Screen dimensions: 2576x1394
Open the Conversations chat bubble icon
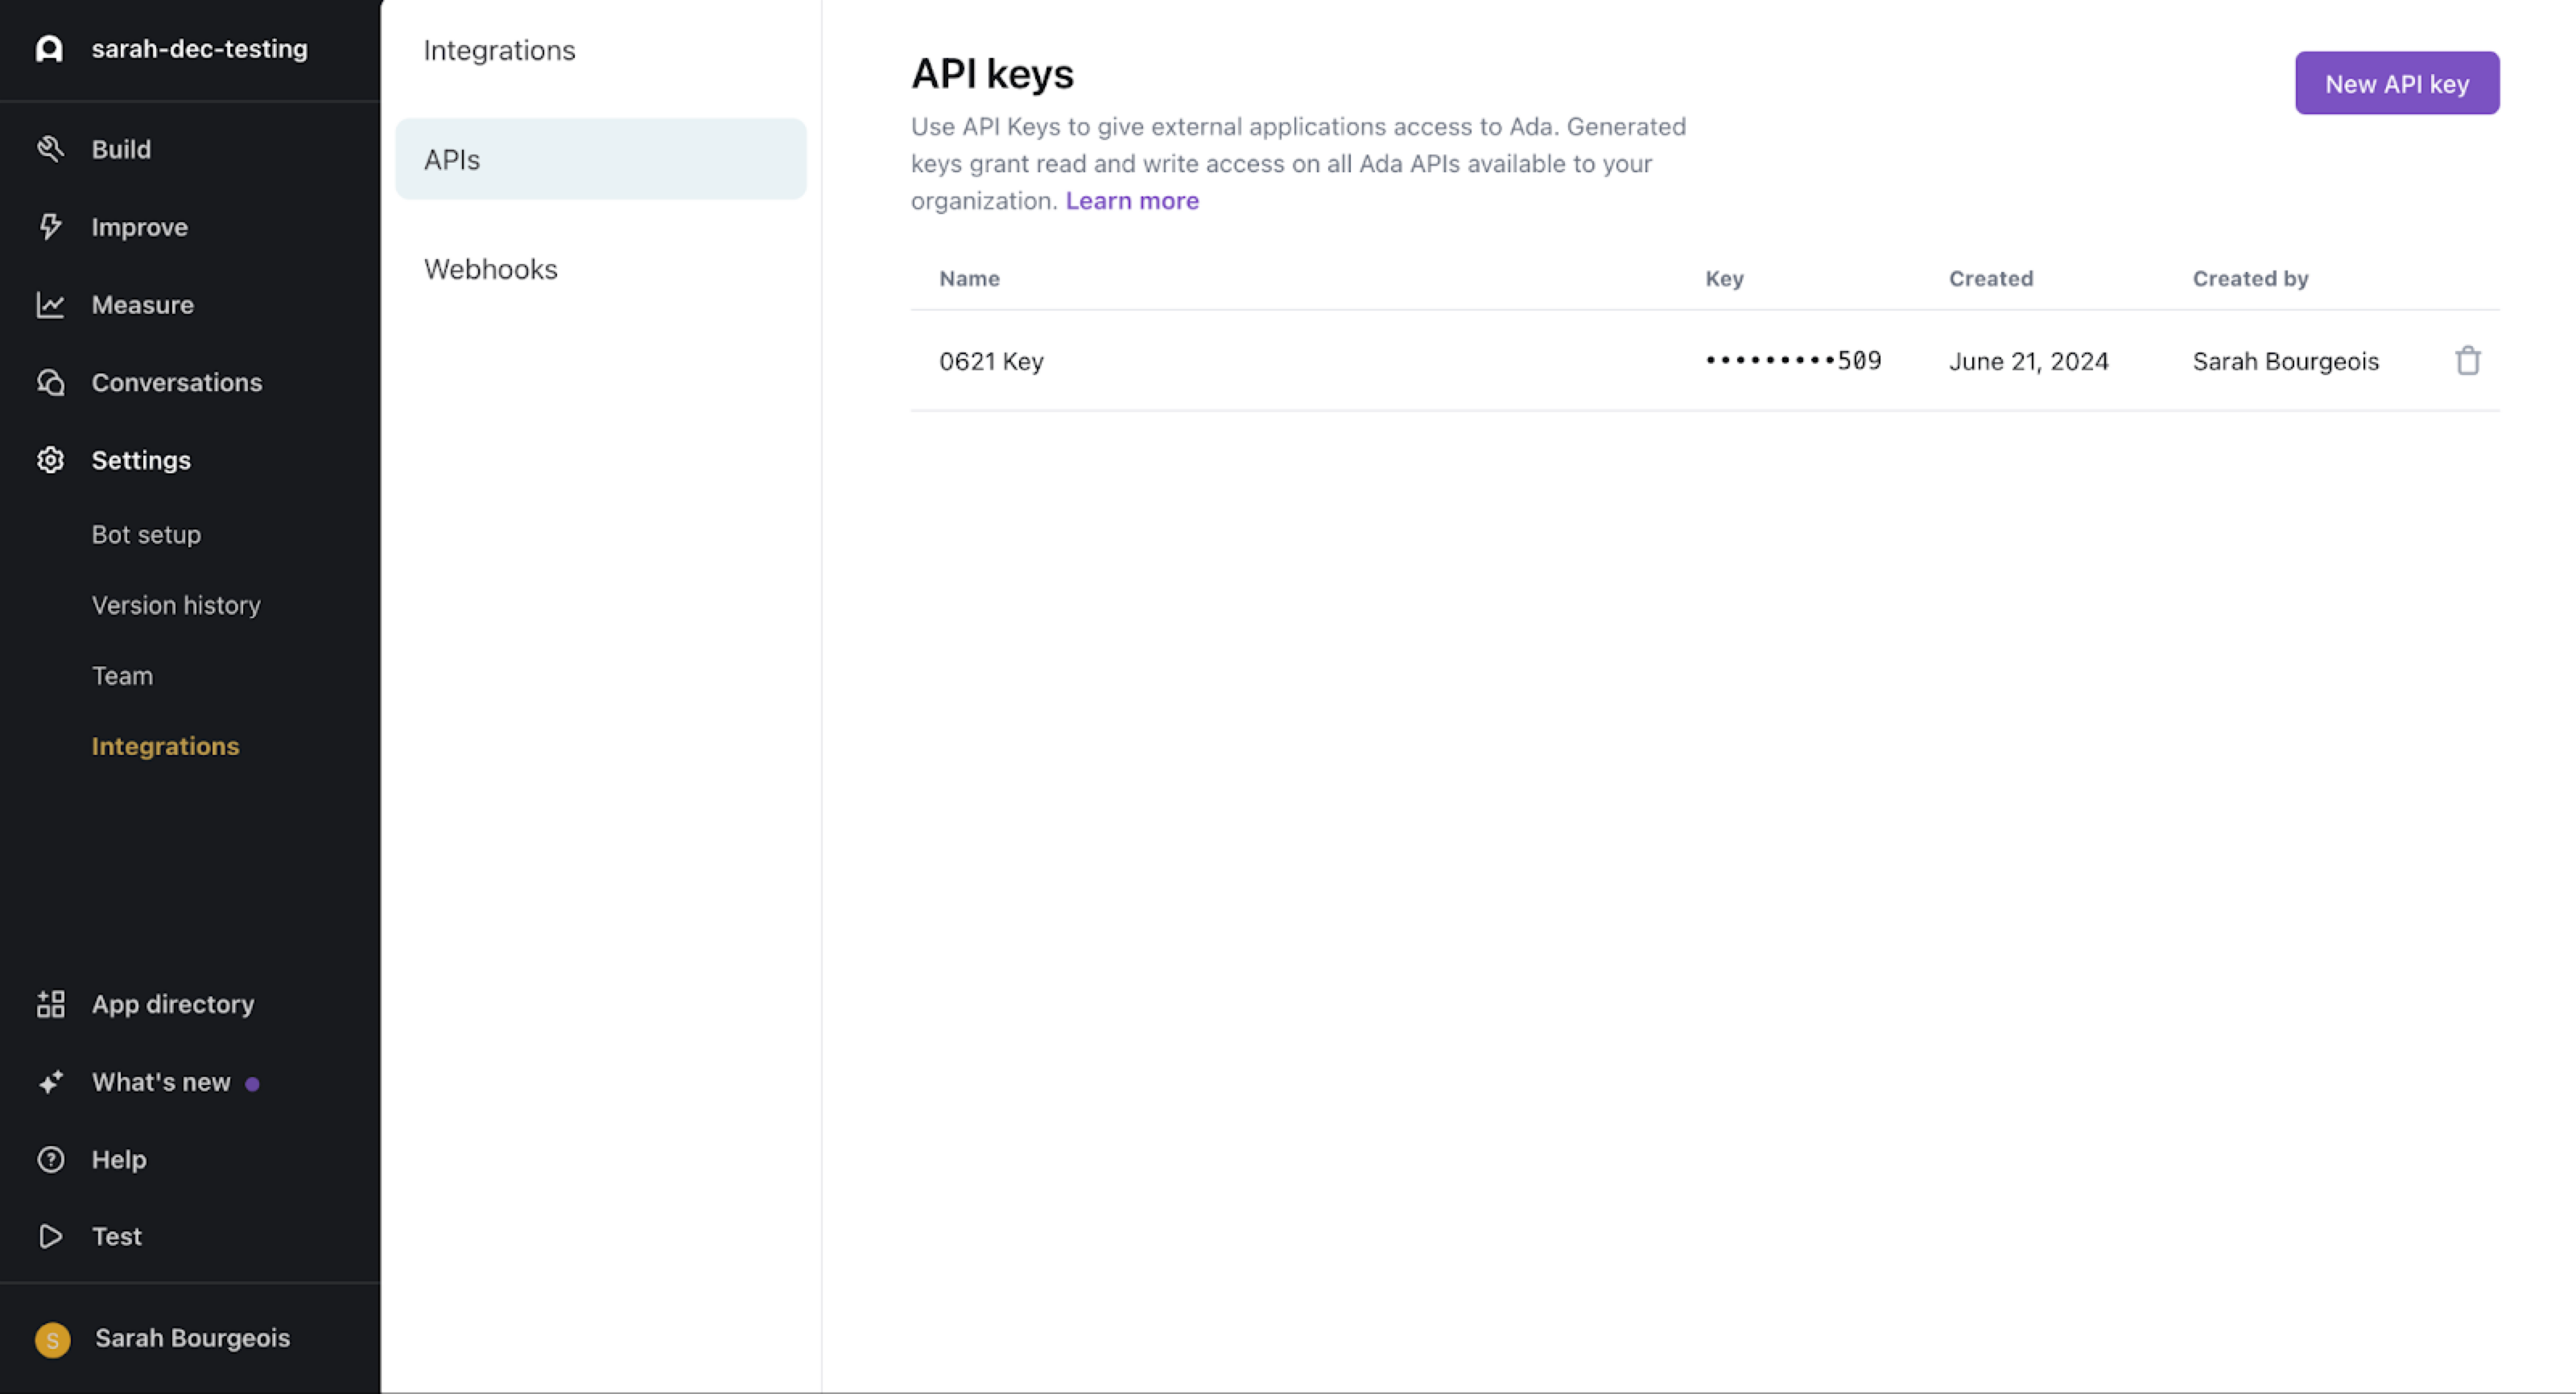point(51,382)
